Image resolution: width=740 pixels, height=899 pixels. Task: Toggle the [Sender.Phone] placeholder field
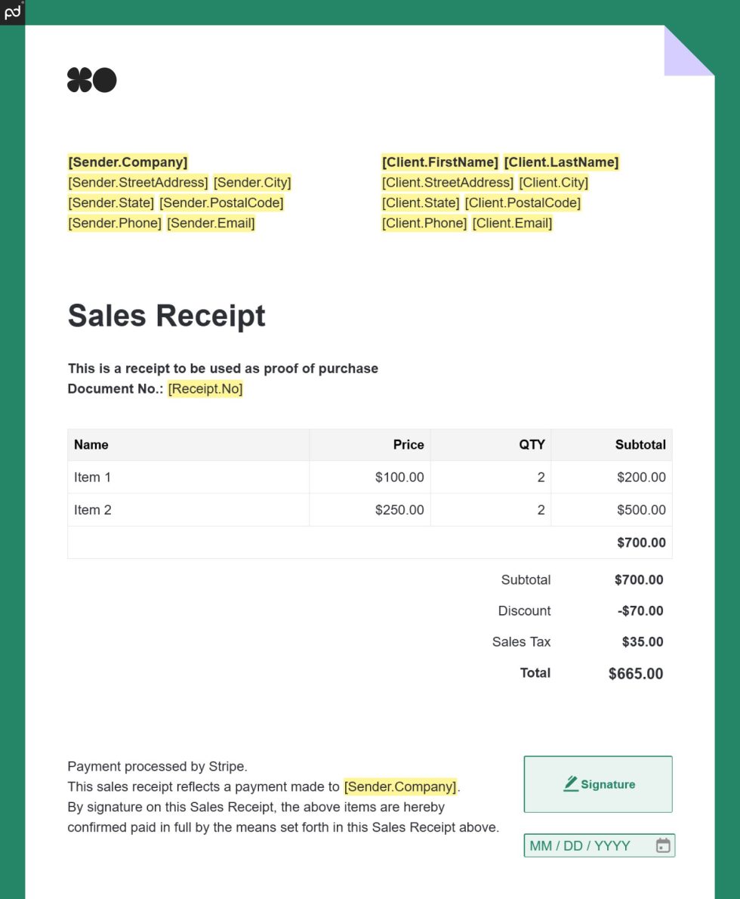(x=114, y=223)
